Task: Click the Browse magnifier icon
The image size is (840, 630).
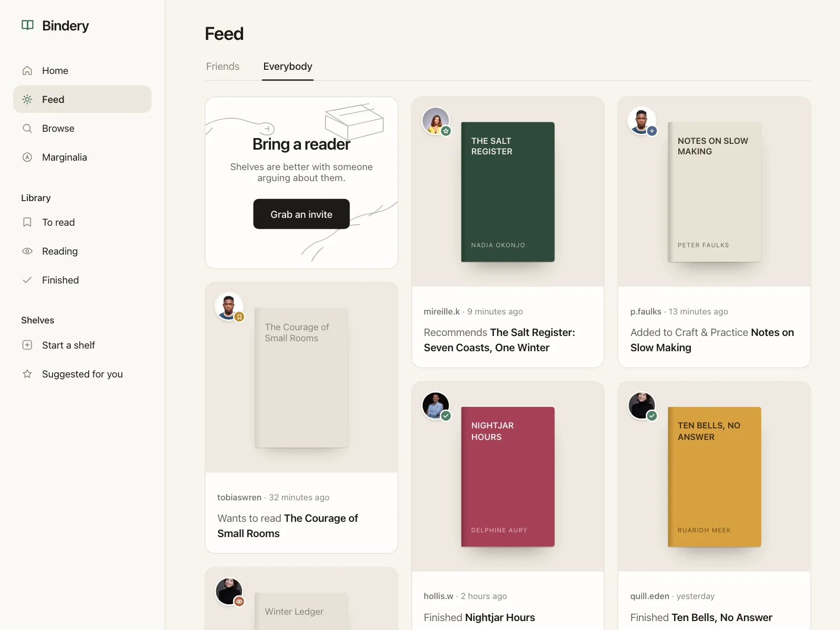Action: (x=27, y=128)
